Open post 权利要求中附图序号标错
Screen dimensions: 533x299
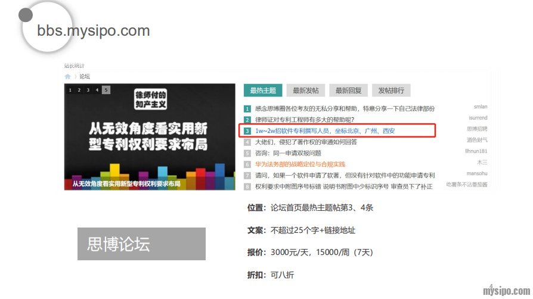tap(343, 186)
